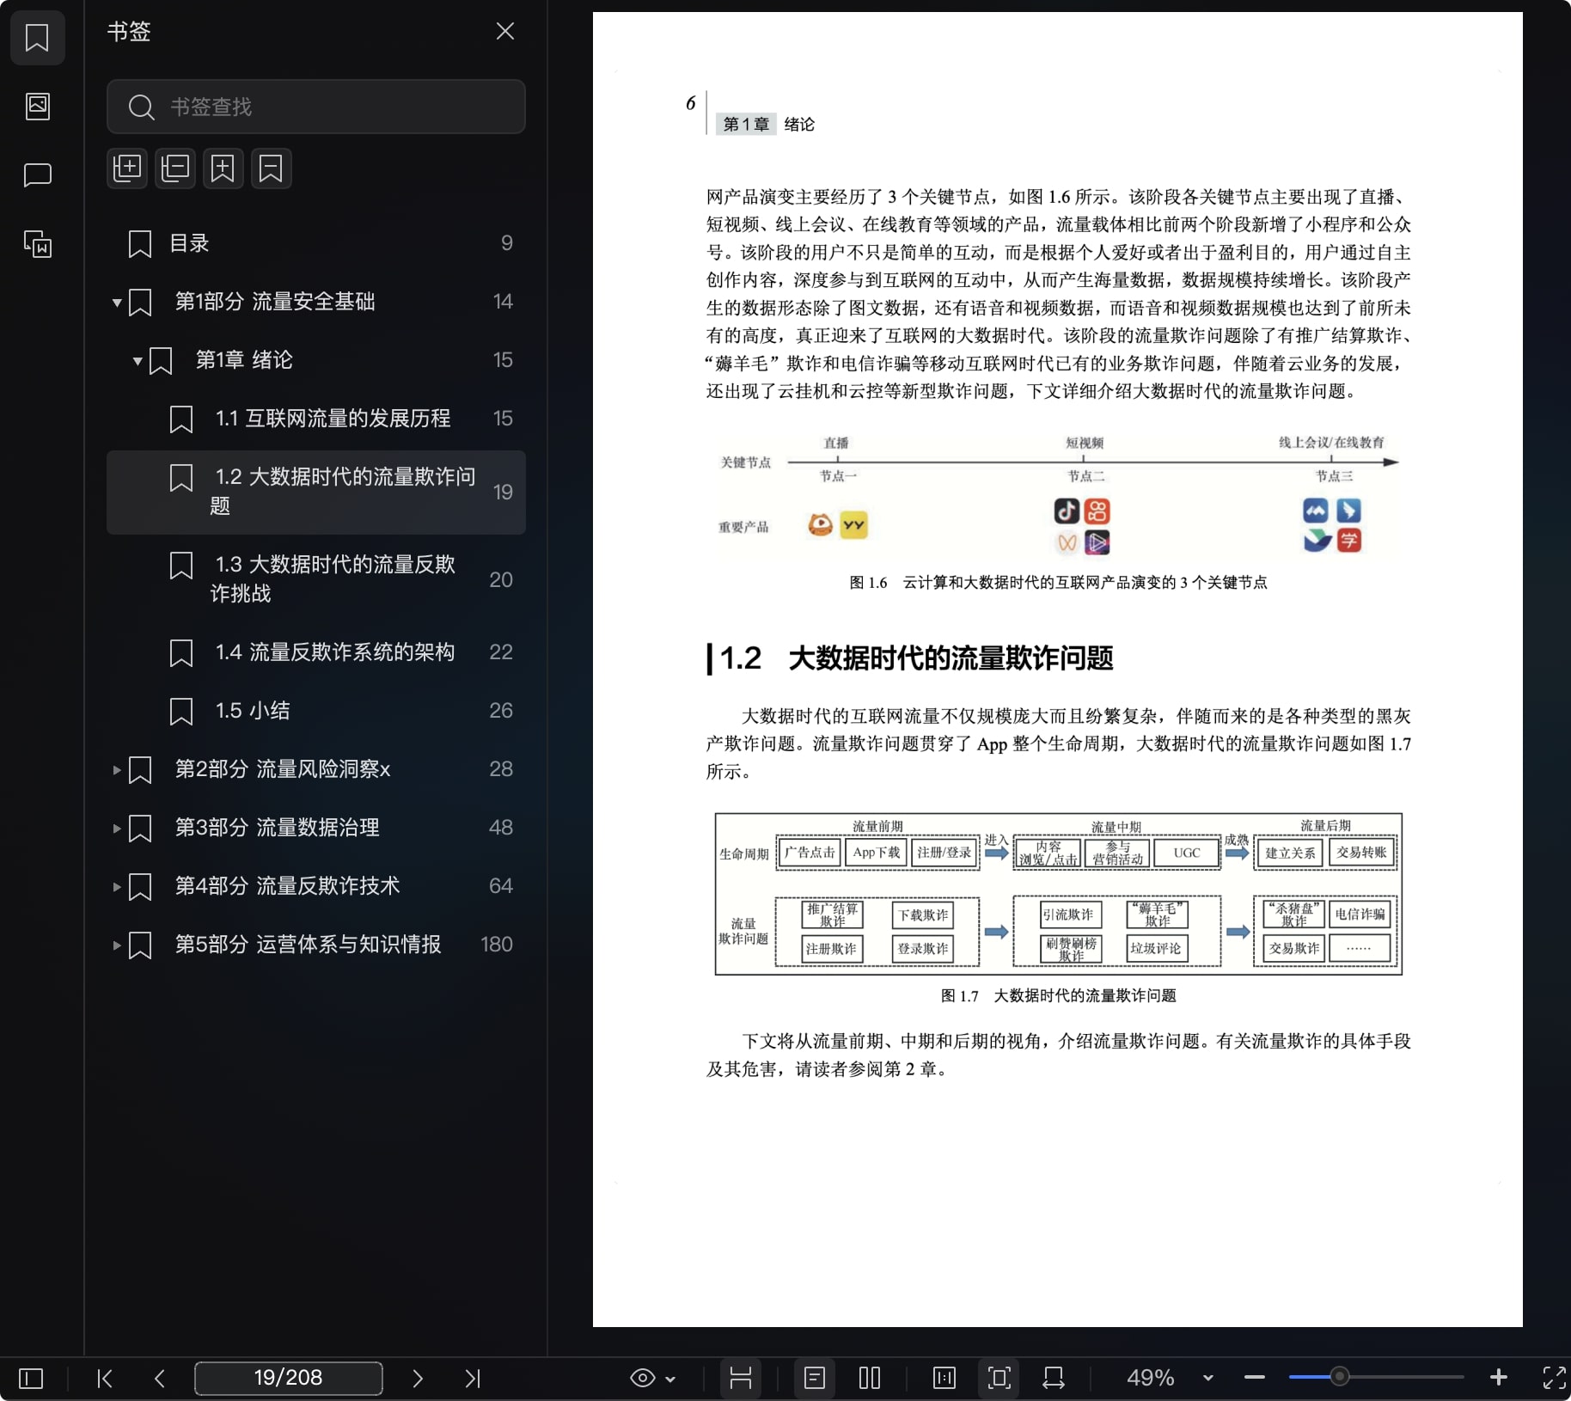1571x1401 pixels.
Task: Select 第1章 绪论 bookmark text
Action: pyautogui.click(x=244, y=360)
